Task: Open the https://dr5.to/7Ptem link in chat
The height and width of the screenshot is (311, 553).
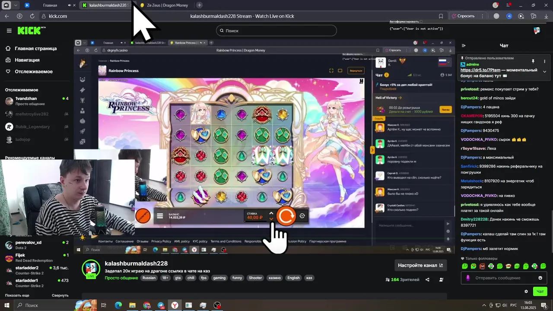Action: point(480,70)
